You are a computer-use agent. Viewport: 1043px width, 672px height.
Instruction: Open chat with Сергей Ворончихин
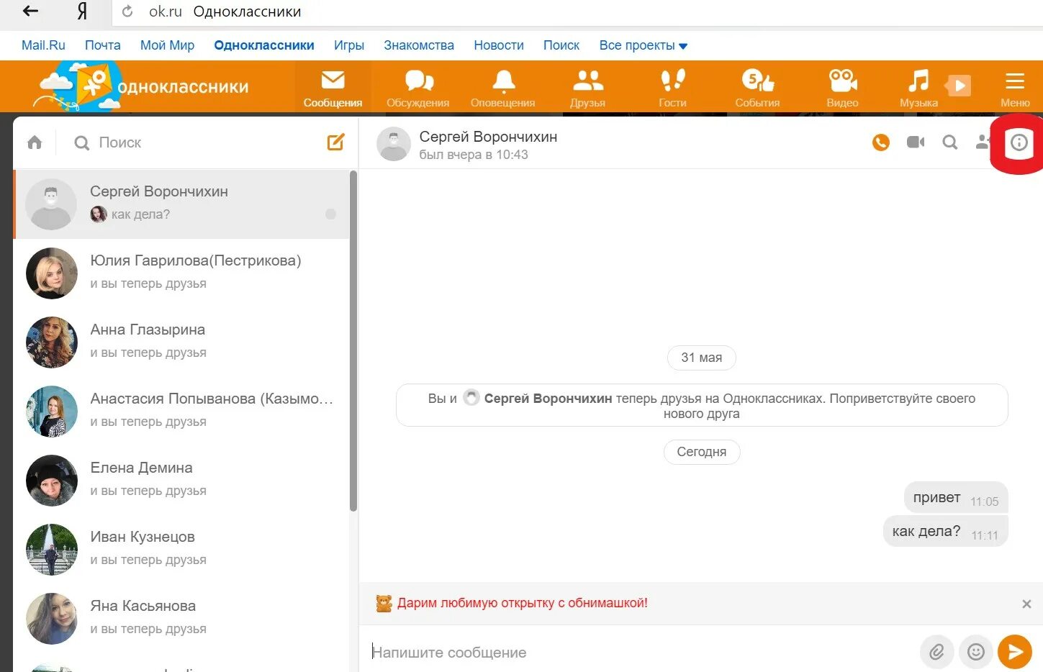181,204
